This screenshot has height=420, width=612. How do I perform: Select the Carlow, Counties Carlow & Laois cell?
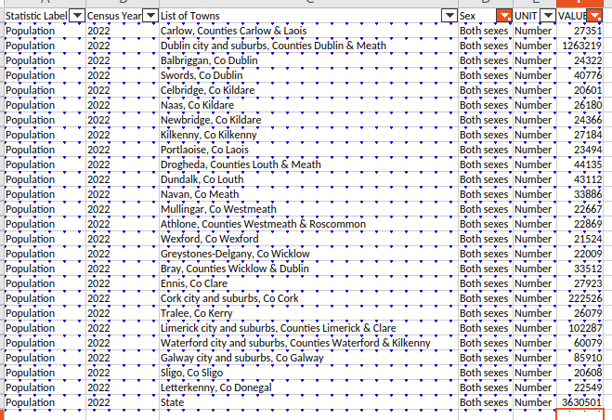(233, 31)
